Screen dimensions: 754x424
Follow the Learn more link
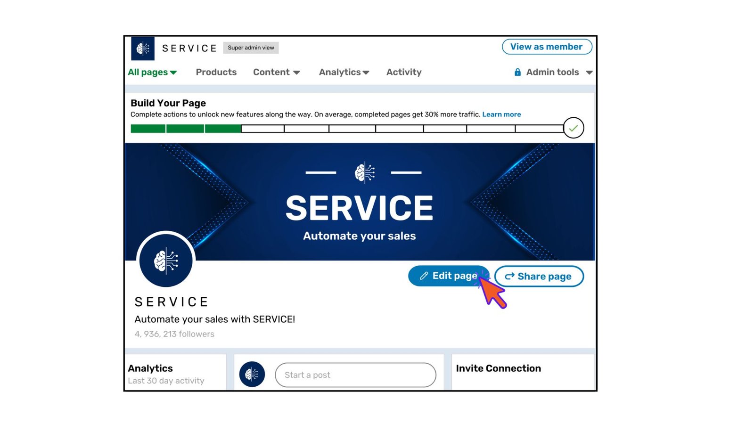pyautogui.click(x=501, y=114)
